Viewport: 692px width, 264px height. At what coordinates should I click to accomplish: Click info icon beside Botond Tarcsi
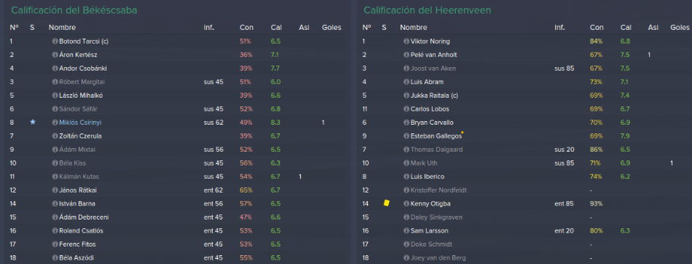click(55, 42)
